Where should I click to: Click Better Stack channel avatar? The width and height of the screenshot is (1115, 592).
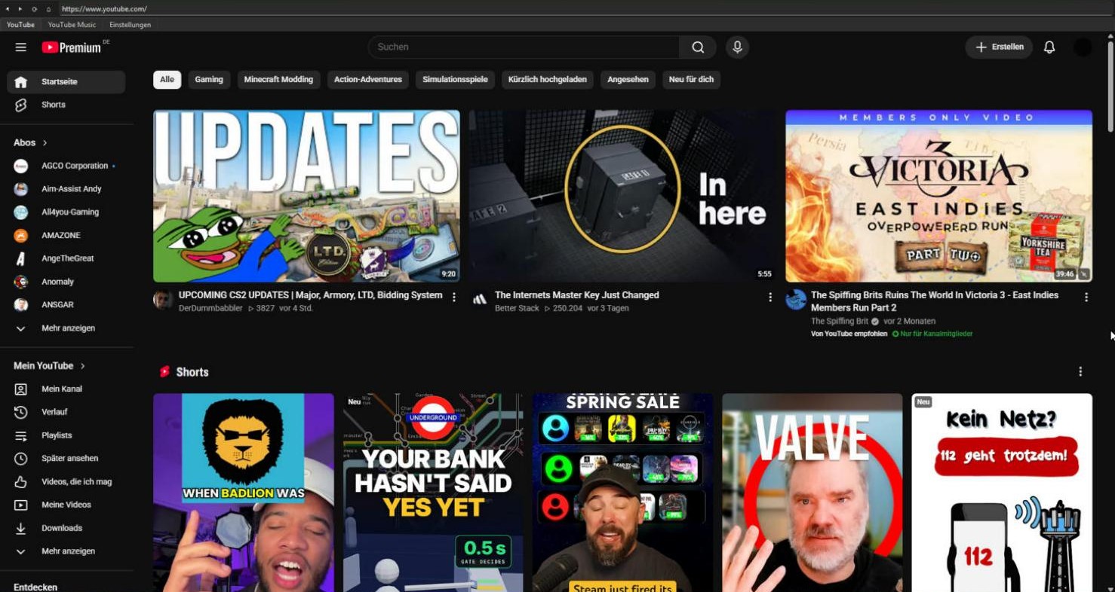[x=479, y=300]
